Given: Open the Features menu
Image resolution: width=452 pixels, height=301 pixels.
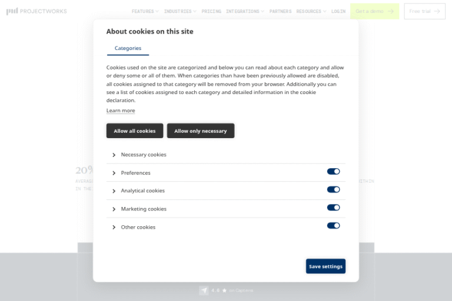Looking at the screenshot, I should point(145,11).
